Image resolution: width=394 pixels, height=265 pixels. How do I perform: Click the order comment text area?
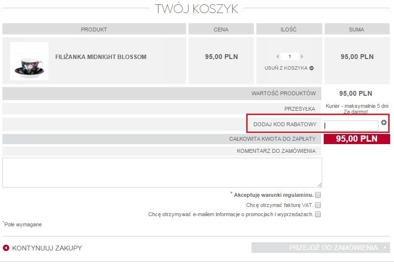[162, 173]
